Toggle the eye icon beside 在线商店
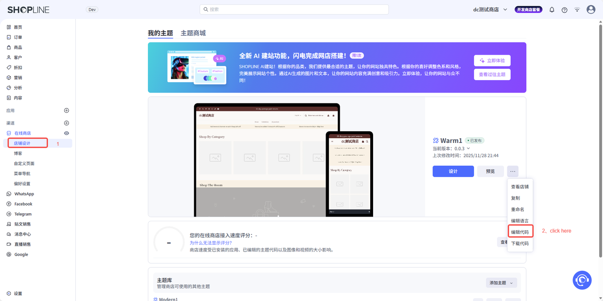Image resolution: width=603 pixels, height=301 pixels. pyautogui.click(x=66, y=134)
